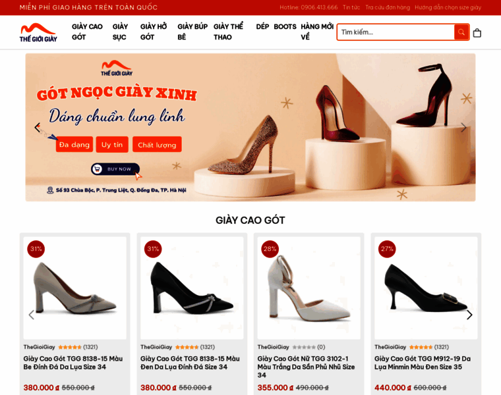This screenshot has width=501, height=395.
Task: Open the beige TGG 8138-15 shoe thumbnail
Action: pyautogui.click(x=74, y=288)
